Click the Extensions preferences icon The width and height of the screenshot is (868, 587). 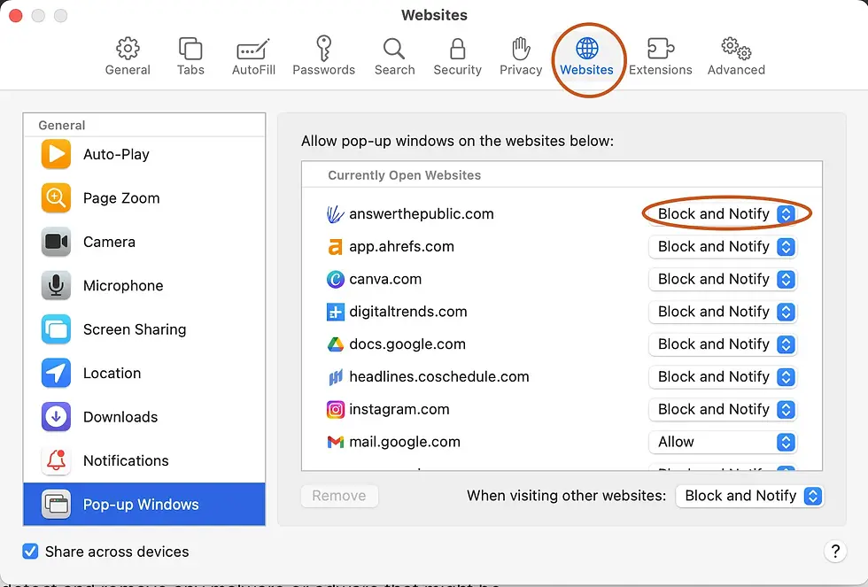coord(661,55)
